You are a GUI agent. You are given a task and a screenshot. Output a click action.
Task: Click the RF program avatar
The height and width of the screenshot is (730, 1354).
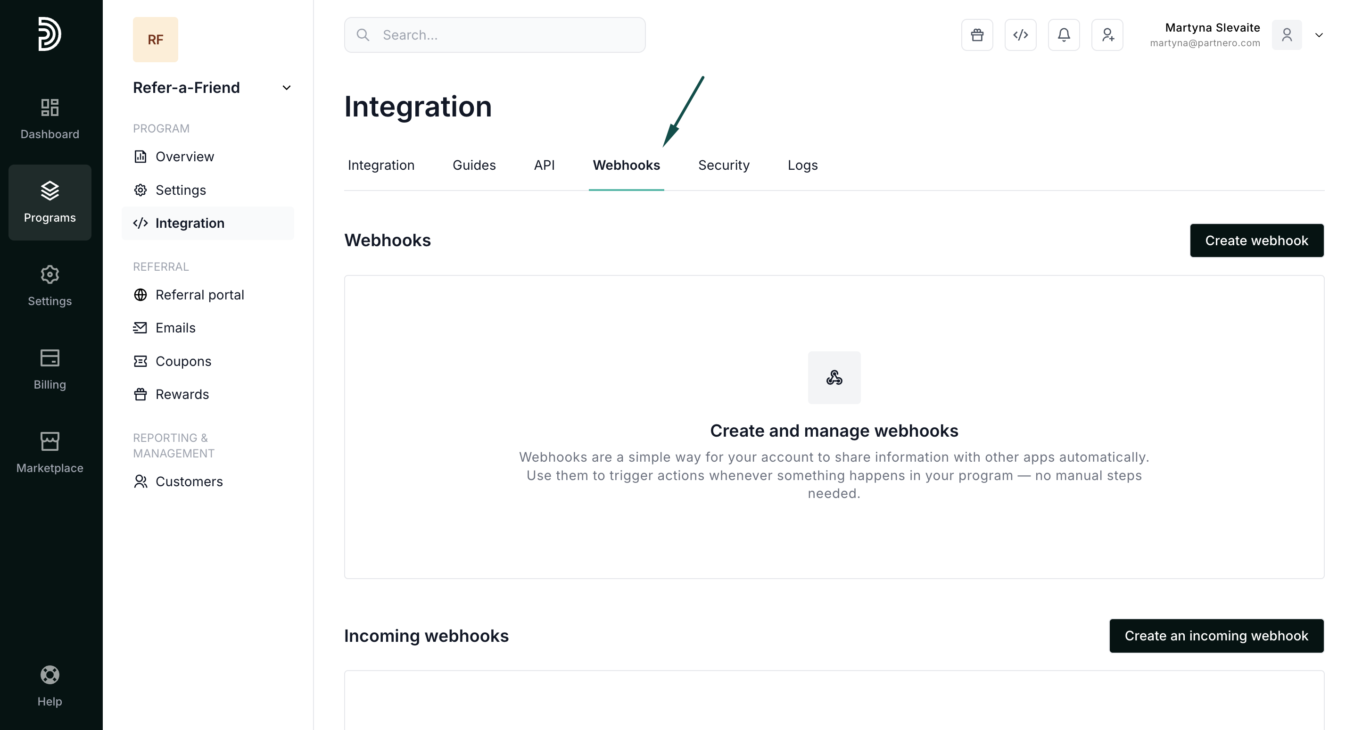[x=155, y=40]
